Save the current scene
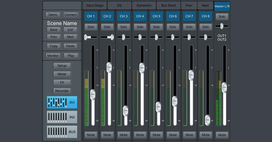 [54, 30]
